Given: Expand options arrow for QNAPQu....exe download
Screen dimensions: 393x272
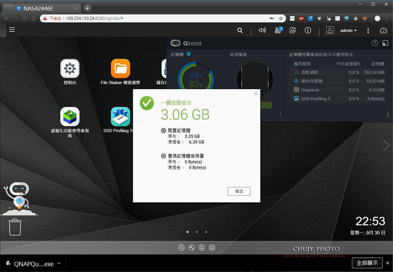Looking at the screenshot, I should (x=59, y=264).
